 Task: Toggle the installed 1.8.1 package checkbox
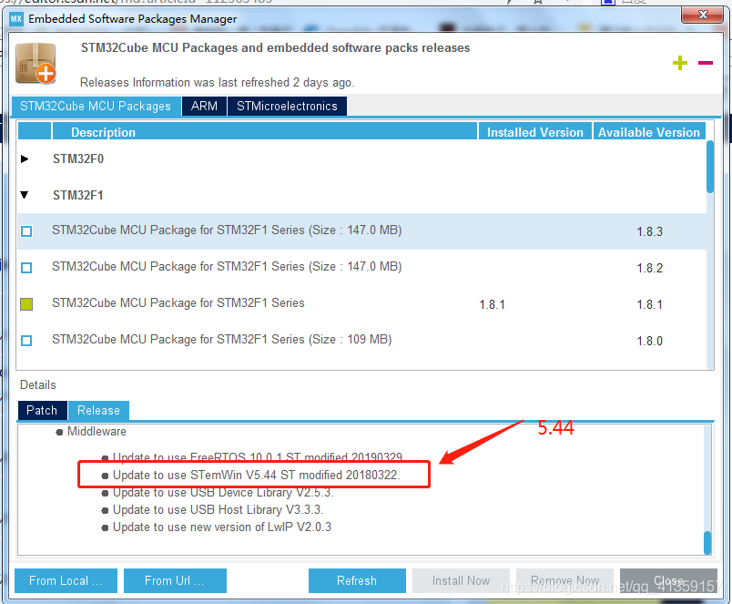click(x=26, y=304)
